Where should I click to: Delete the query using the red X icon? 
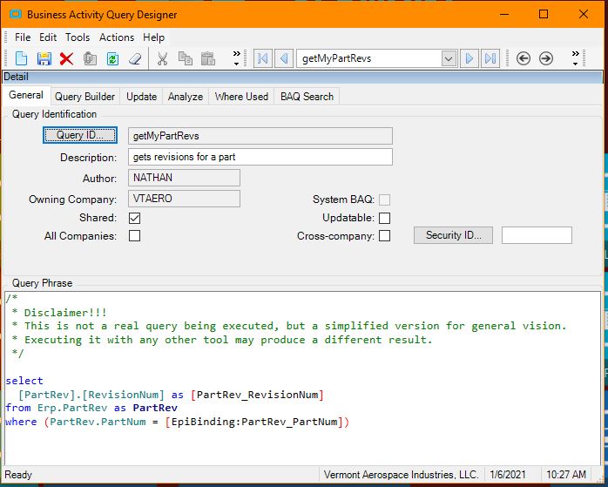point(67,59)
